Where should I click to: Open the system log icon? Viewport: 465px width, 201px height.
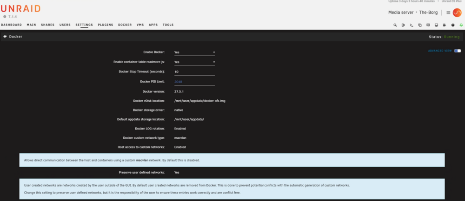pos(445,25)
